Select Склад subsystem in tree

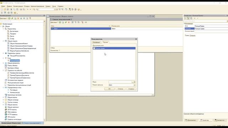coord(12,39)
